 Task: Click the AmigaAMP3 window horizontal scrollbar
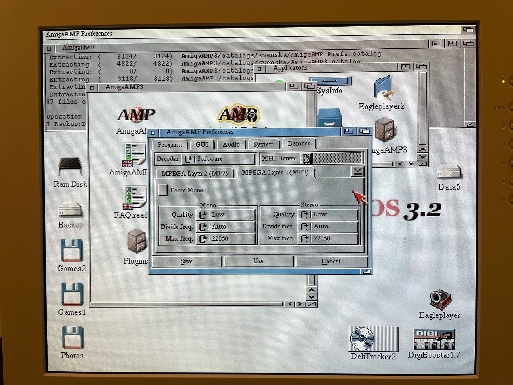pos(186,304)
